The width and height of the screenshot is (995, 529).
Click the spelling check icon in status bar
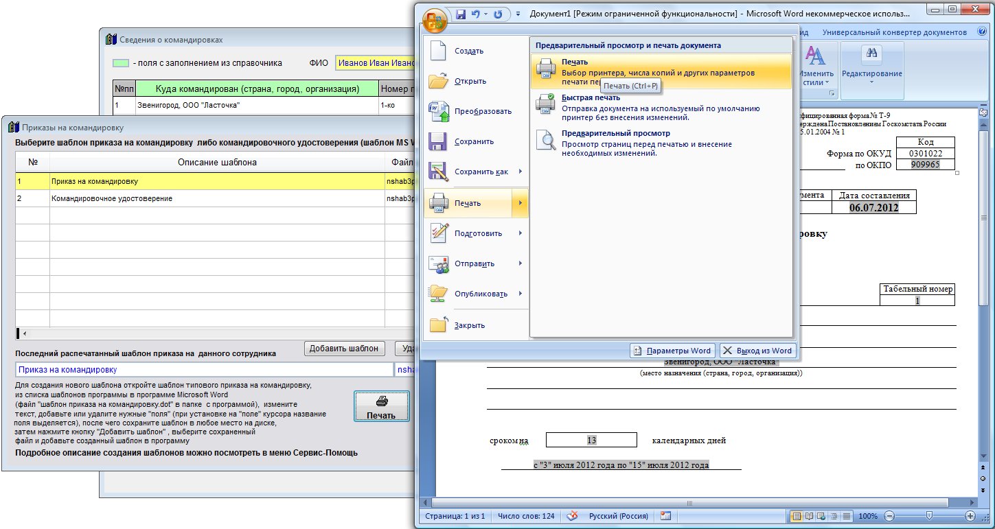(x=571, y=516)
